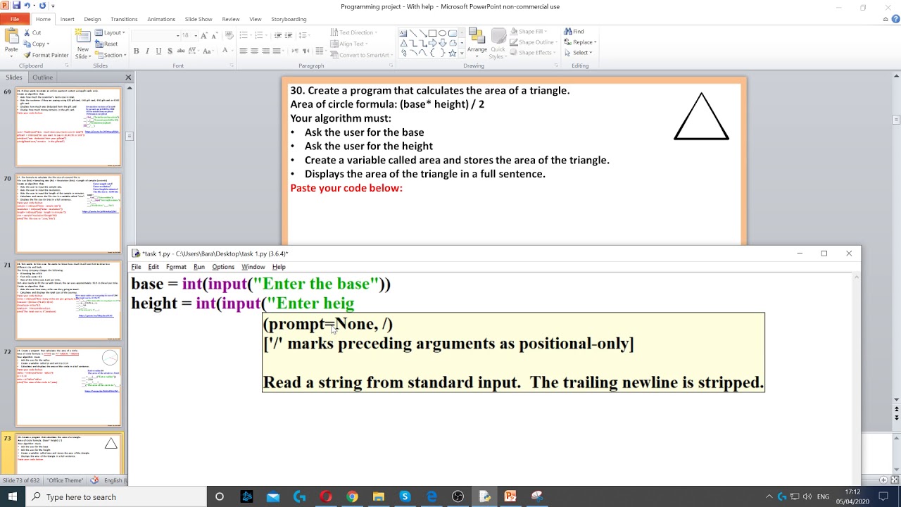Expand the shapes gallery More arrow

461,54
